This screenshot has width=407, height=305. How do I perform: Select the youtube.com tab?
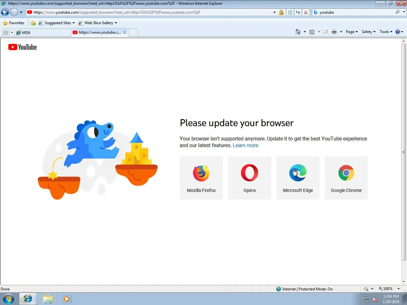coord(97,32)
